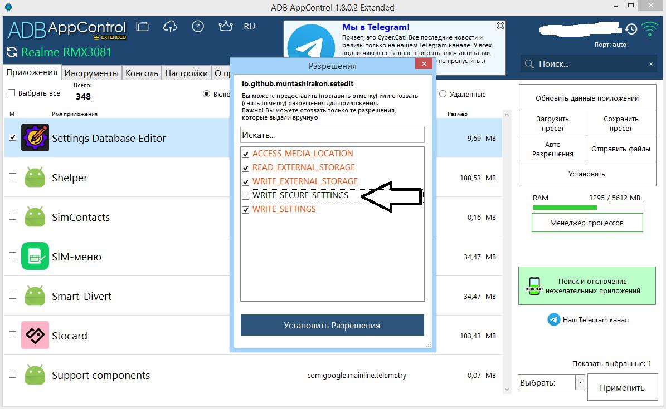Viewport: 666px width, 409px height.
Task: Switch language with the RU button
Action: click(249, 26)
